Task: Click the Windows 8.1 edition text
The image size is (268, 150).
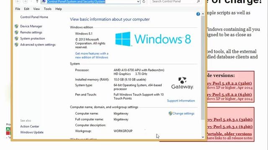Action: coord(84,34)
